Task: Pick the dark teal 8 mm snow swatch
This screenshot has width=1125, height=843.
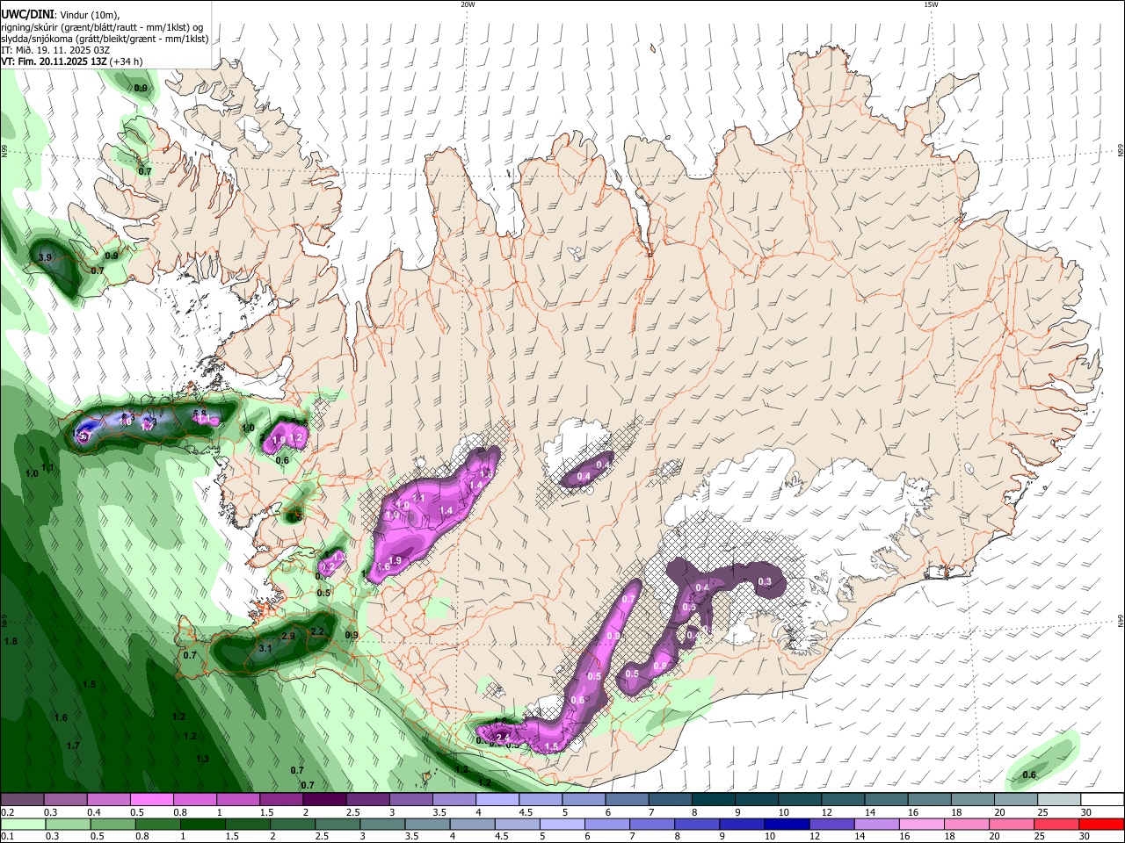Action: pos(713,799)
